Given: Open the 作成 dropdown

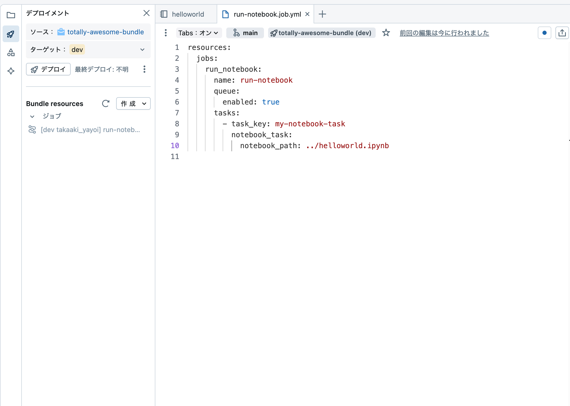Looking at the screenshot, I should (133, 103).
